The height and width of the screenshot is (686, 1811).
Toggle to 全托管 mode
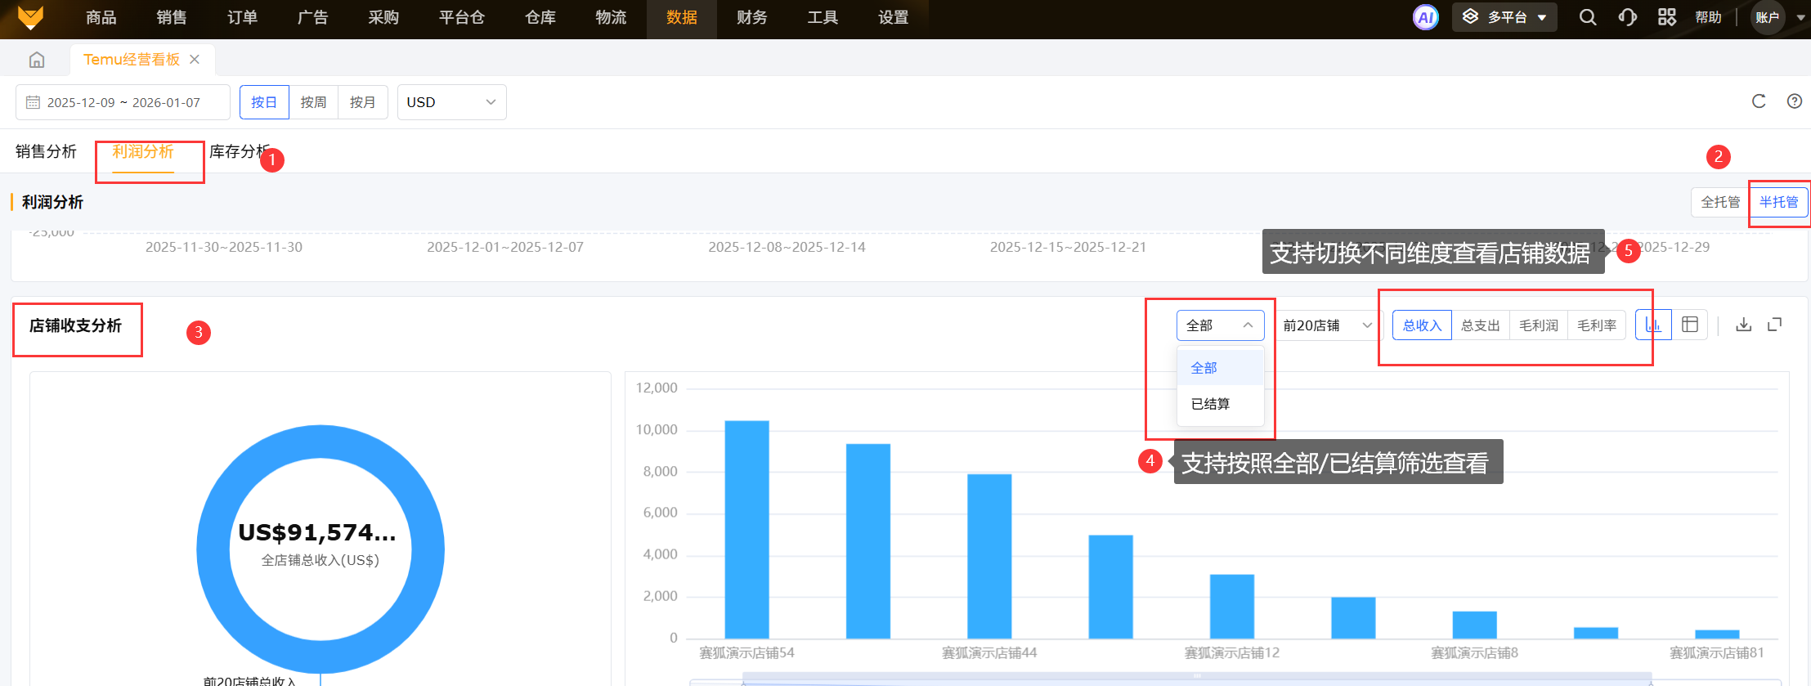[1720, 202]
